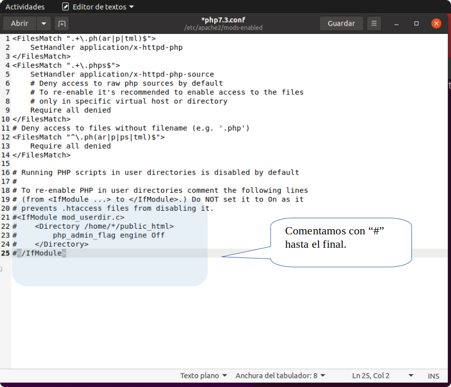This screenshot has width=451, height=387.
Task: Open the Anchura del tabulador dropdown
Action: [280, 376]
